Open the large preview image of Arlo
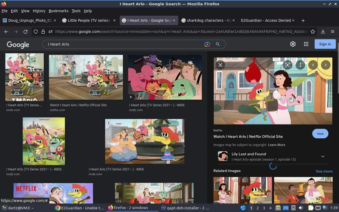 point(273,91)
